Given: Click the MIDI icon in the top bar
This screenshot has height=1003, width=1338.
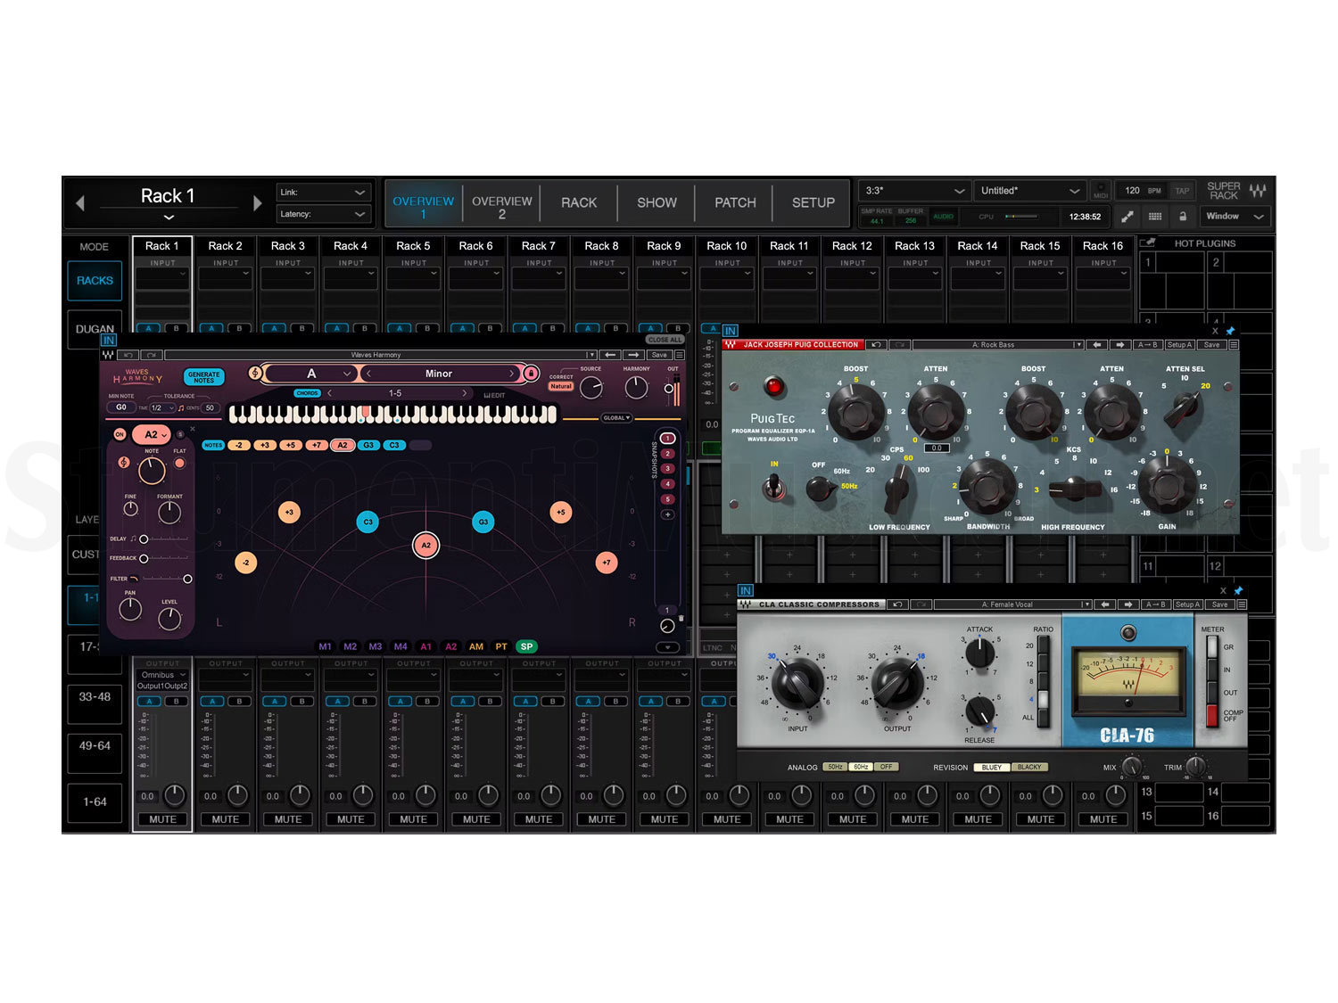Looking at the screenshot, I should pyautogui.click(x=1101, y=191).
